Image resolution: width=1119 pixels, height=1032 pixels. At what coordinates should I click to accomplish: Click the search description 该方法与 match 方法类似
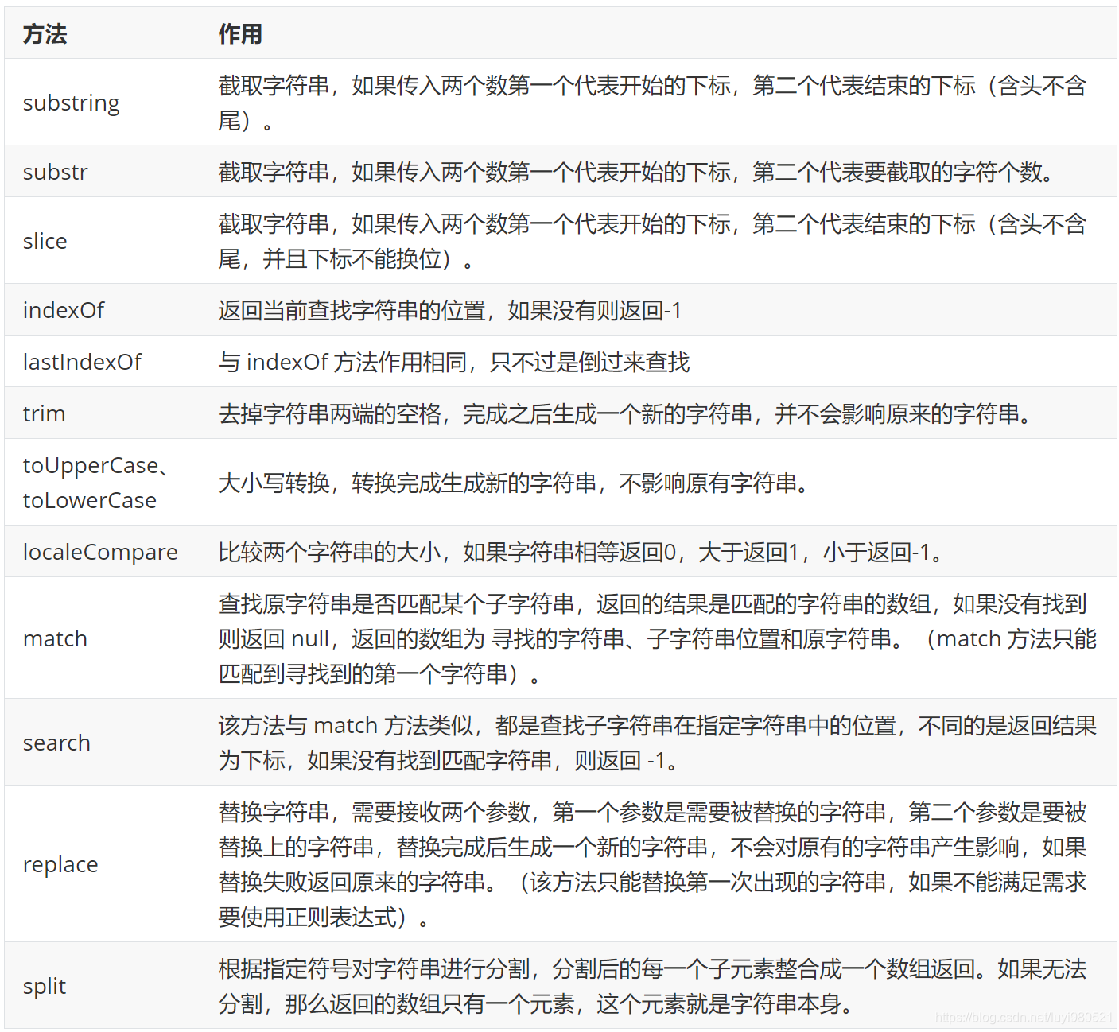pyautogui.click(x=657, y=743)
